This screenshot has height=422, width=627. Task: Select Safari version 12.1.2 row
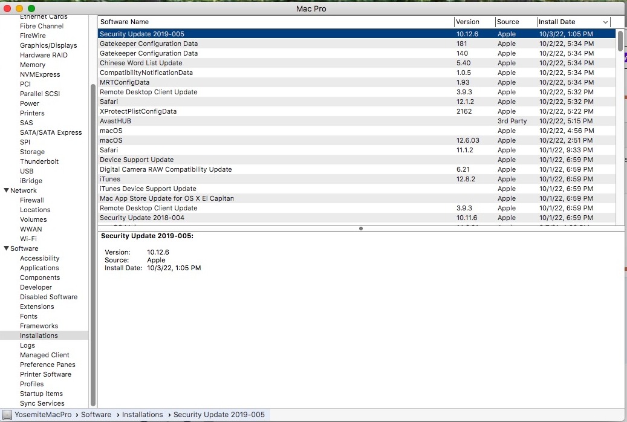[x=357, y=102]
